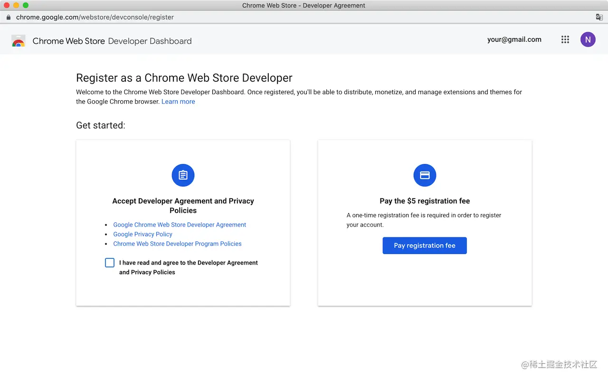This screenshot has height=380, width=608.
Task: Open the Google apps grid icon
Action: (x=565, y=40)
